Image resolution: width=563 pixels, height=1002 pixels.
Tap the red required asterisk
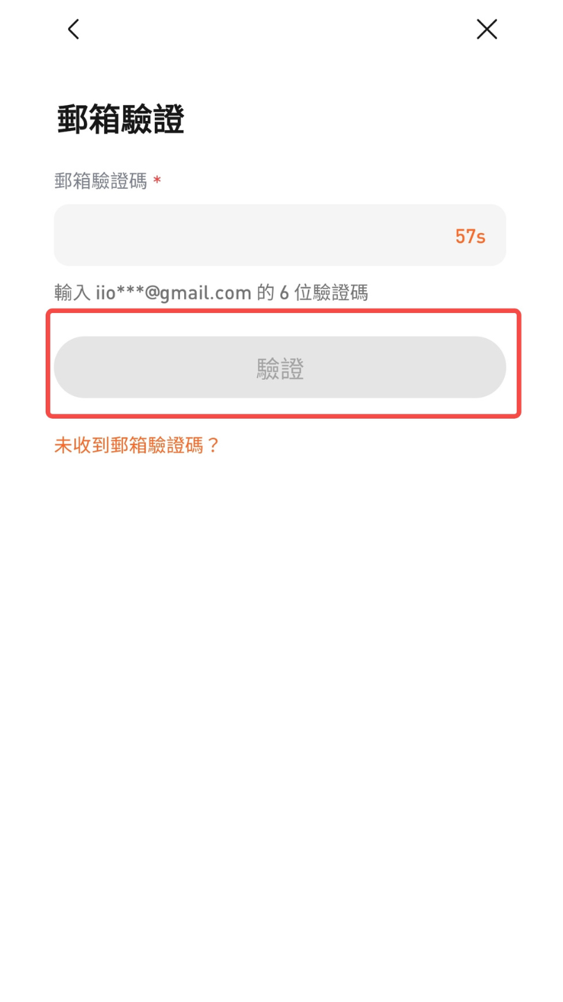[x=157, y=181]
